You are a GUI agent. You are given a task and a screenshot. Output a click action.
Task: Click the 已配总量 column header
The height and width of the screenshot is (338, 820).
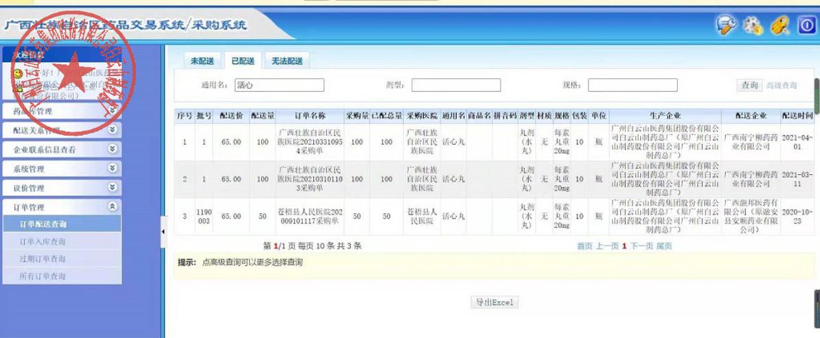tap(387, 115)
